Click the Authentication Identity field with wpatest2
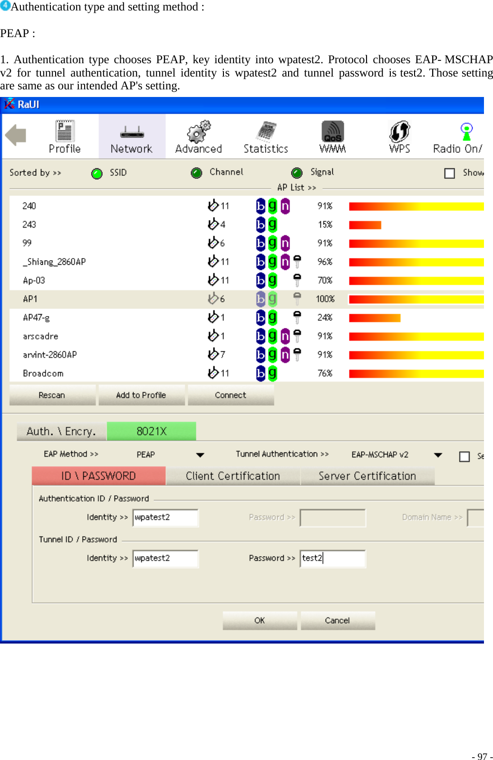 165,518
